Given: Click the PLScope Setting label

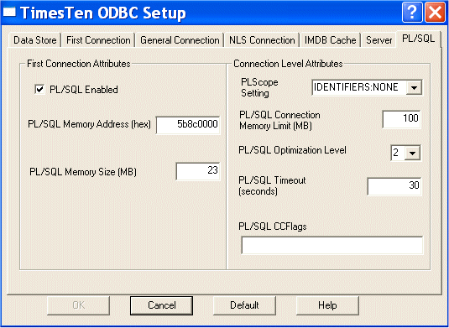Looking at the screenshot, I should point(259,87).
